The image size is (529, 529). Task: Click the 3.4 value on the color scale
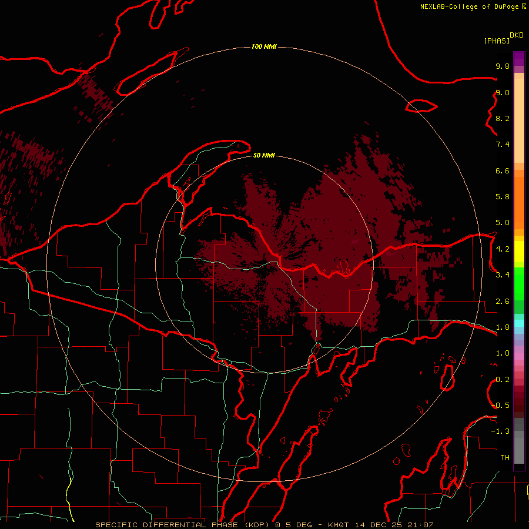click(x=503, y=275)
